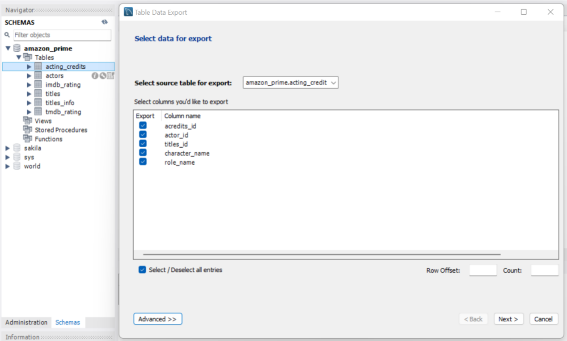This screenshot has width=567, height=341.
Task: Open the actors table data grid icon
Action: 110,75
